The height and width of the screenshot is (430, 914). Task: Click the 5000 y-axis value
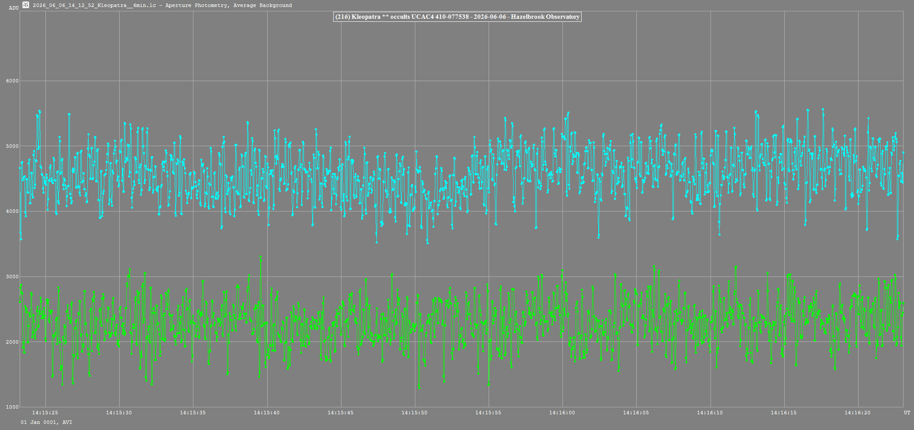click(12, 146)
